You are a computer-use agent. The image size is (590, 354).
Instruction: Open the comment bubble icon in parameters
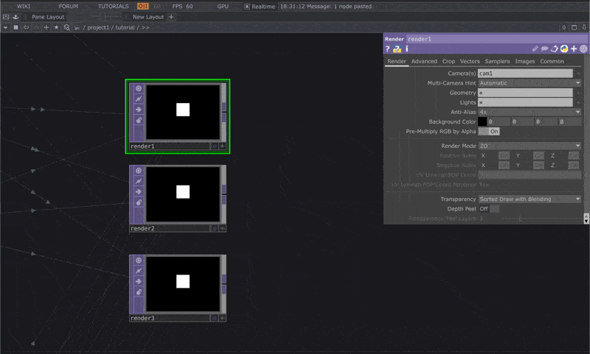(x=544, y=49)
